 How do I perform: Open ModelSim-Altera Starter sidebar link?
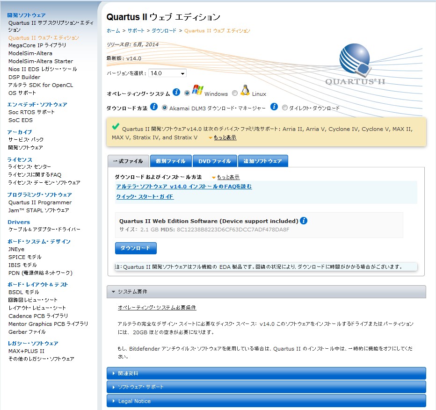(x=41, y=61)
